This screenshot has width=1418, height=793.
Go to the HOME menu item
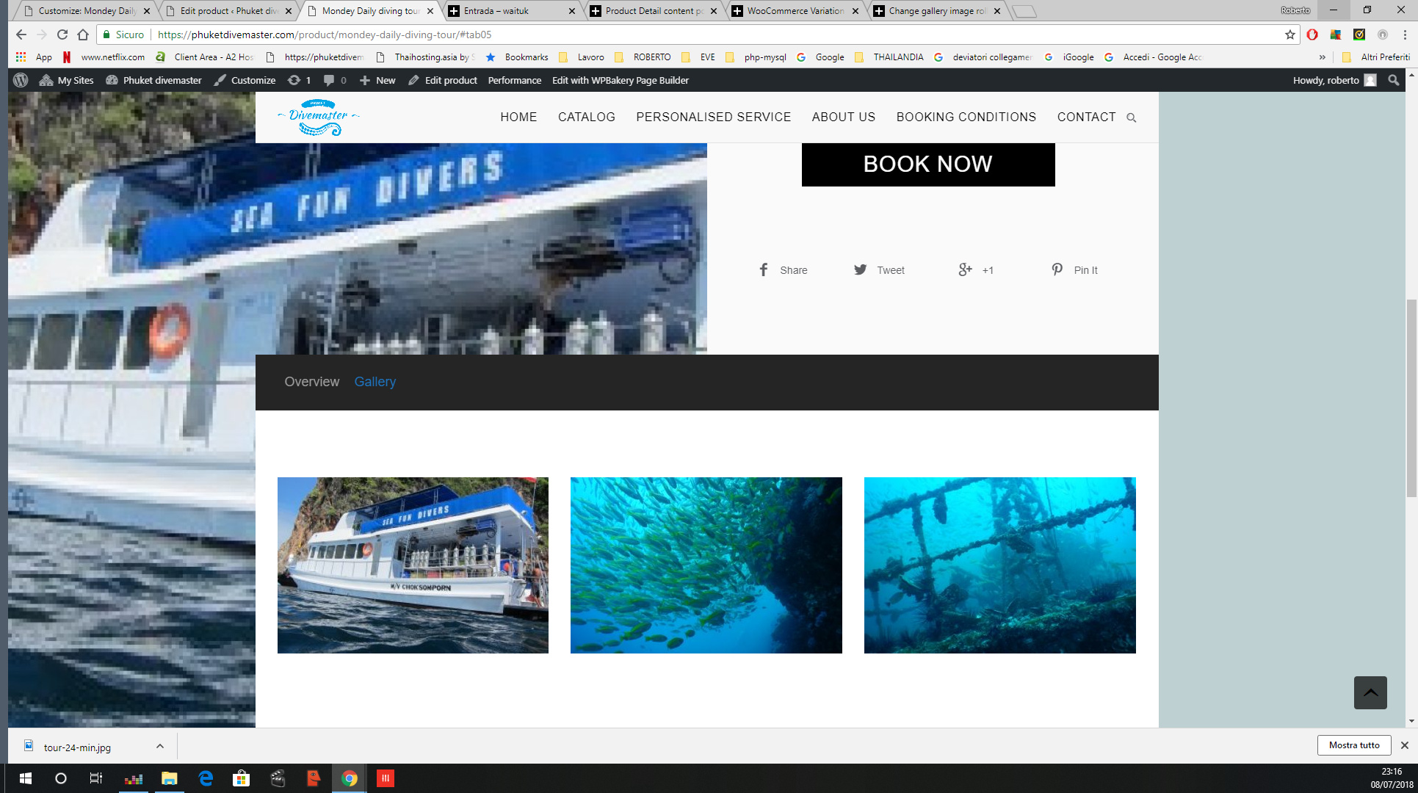(x=518, y=117)
